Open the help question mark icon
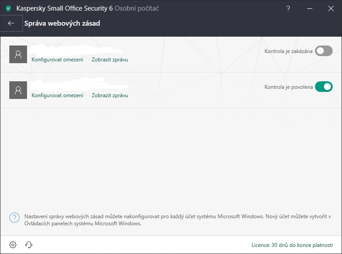This screenshot has width=342, height=254. click(288, 8)
